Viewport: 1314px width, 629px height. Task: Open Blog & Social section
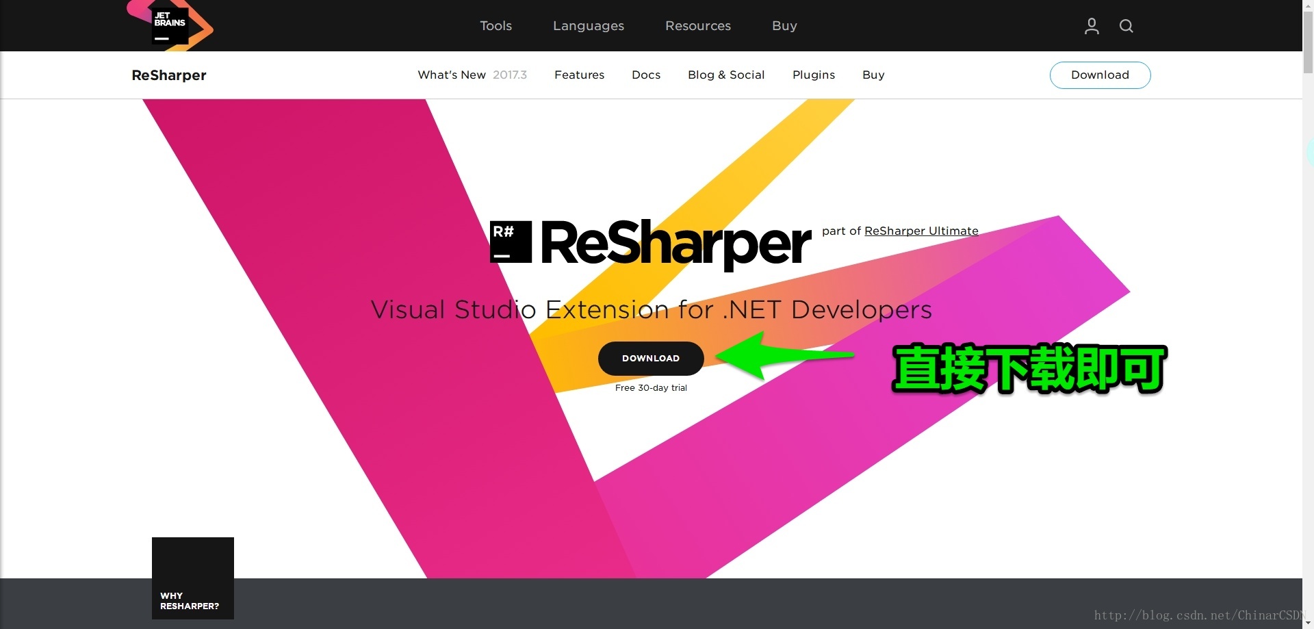[x=726, y=75]
